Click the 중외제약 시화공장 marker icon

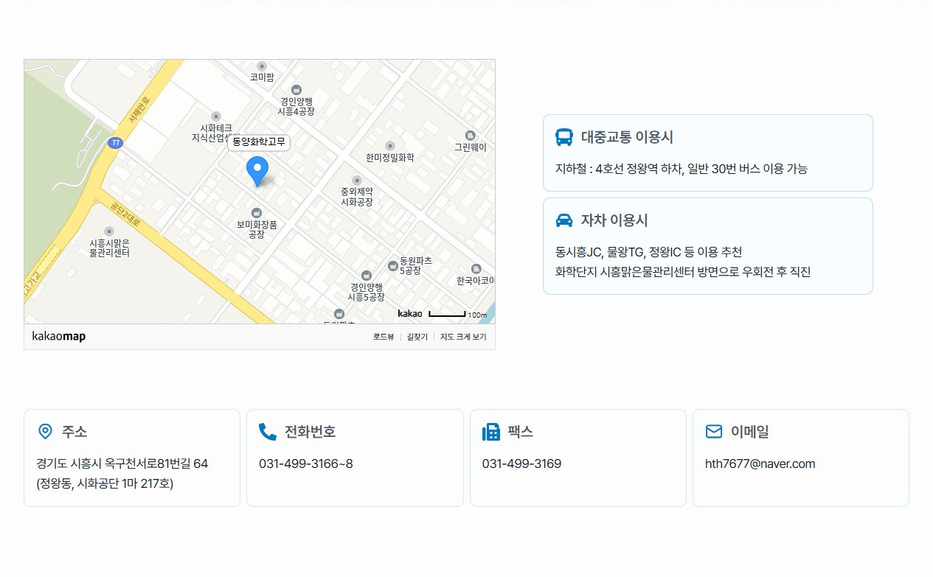[x=357, y=181]
